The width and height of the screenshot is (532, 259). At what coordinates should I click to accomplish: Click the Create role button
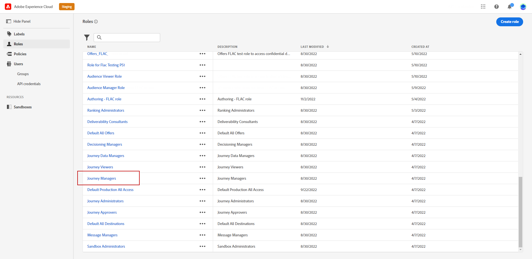pos(510,22)
